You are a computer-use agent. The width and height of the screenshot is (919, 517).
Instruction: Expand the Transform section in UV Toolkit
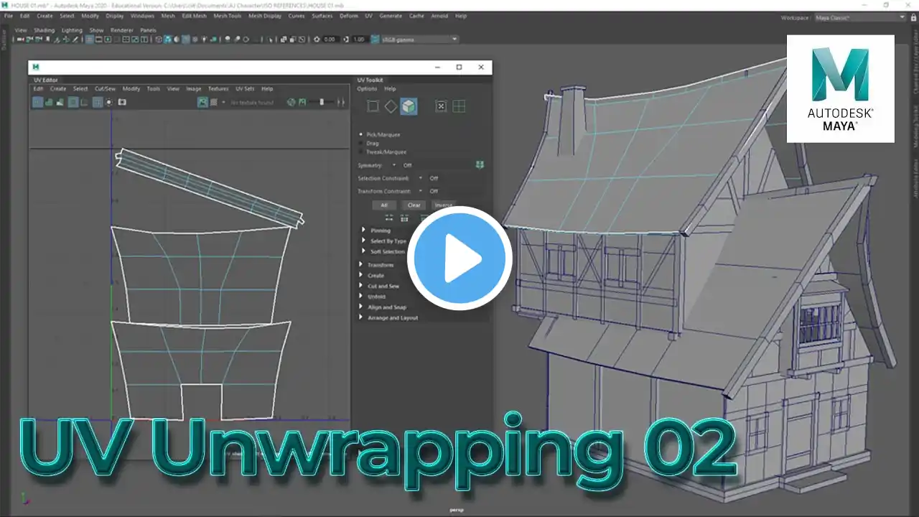tap(381, 265)
